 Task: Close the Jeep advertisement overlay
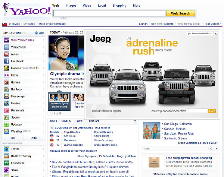[216, 34]
